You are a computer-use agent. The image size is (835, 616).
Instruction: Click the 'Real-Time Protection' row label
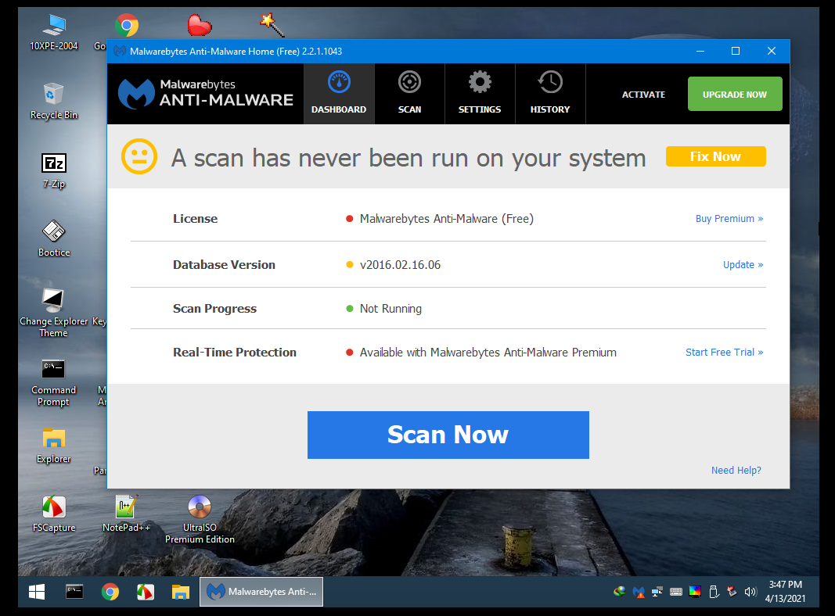tap(234, 352)
